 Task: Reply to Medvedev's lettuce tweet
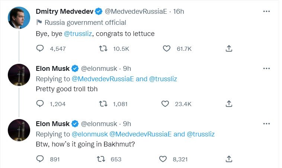coord(40,49)
